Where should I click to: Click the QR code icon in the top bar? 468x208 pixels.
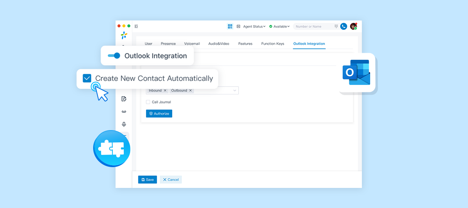pos(230,26)
